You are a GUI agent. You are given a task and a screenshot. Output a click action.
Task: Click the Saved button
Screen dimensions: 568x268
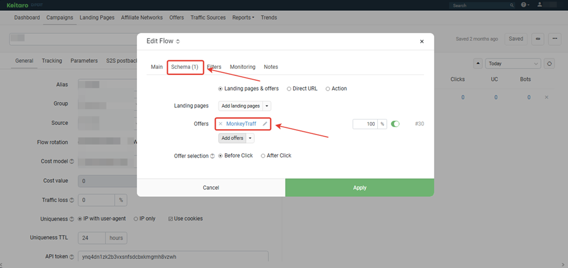point(516,39)
